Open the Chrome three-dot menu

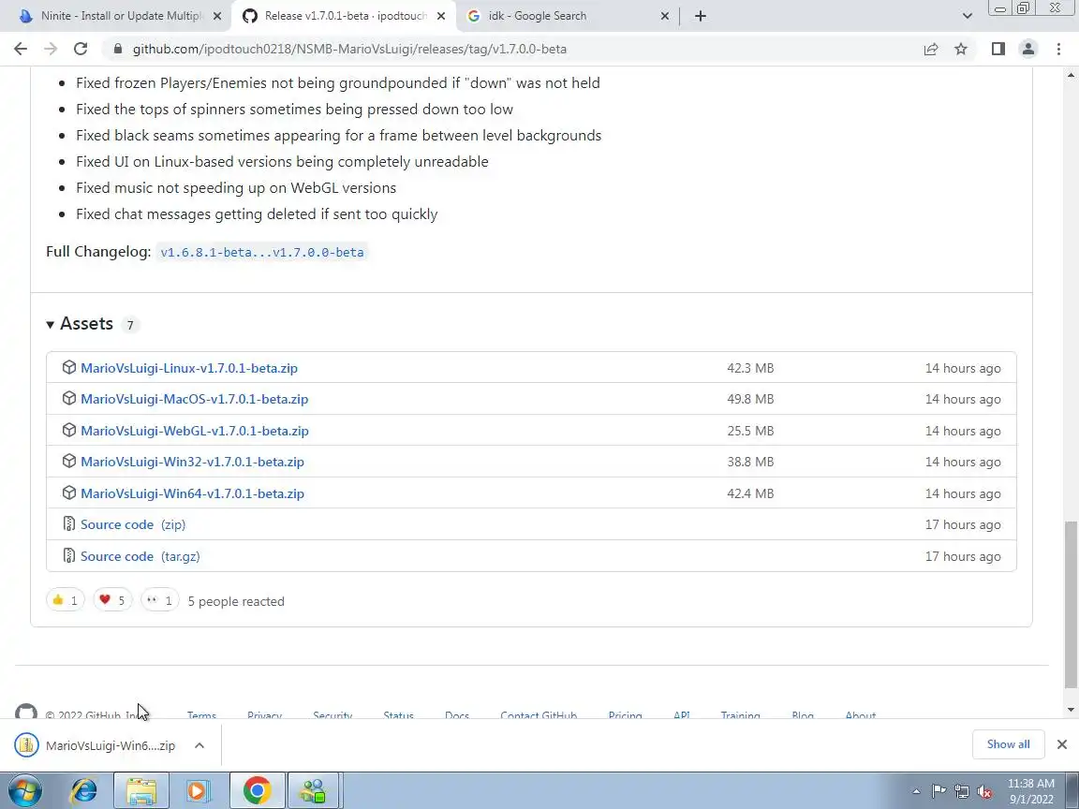[1059, 49]
